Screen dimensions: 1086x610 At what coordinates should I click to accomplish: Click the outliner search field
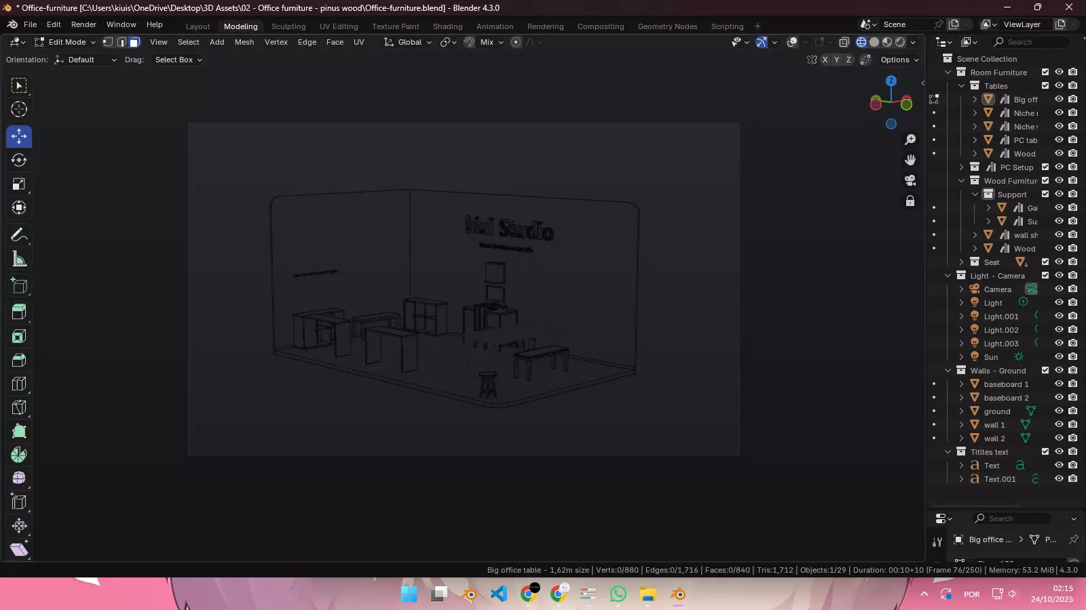[1032, 42]
